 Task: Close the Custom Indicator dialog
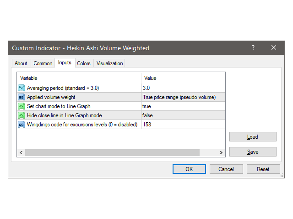click(274, 47)
